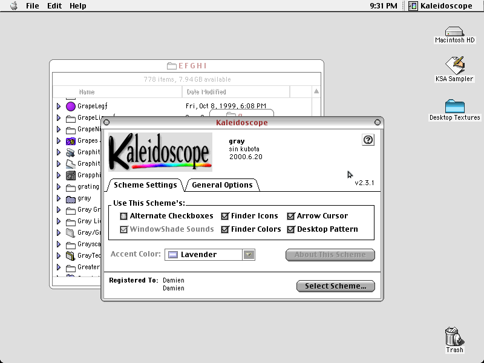This screenshot has height=363, width=484.
Task: Select the KSA Sampler desktop icon
Action: pyautogui.click(x=454, y=65)
